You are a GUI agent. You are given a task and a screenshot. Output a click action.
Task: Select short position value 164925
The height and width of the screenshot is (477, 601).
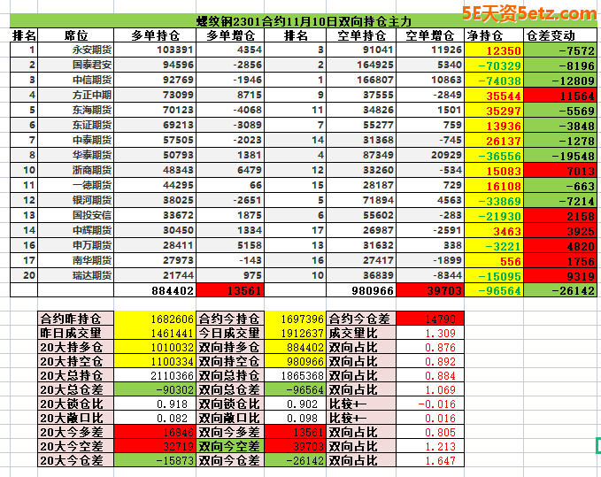tap(361, 65)
